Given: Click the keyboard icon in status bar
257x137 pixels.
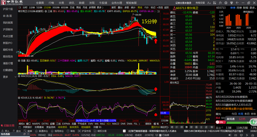Looking at the screenshot, I should [235, 135].
